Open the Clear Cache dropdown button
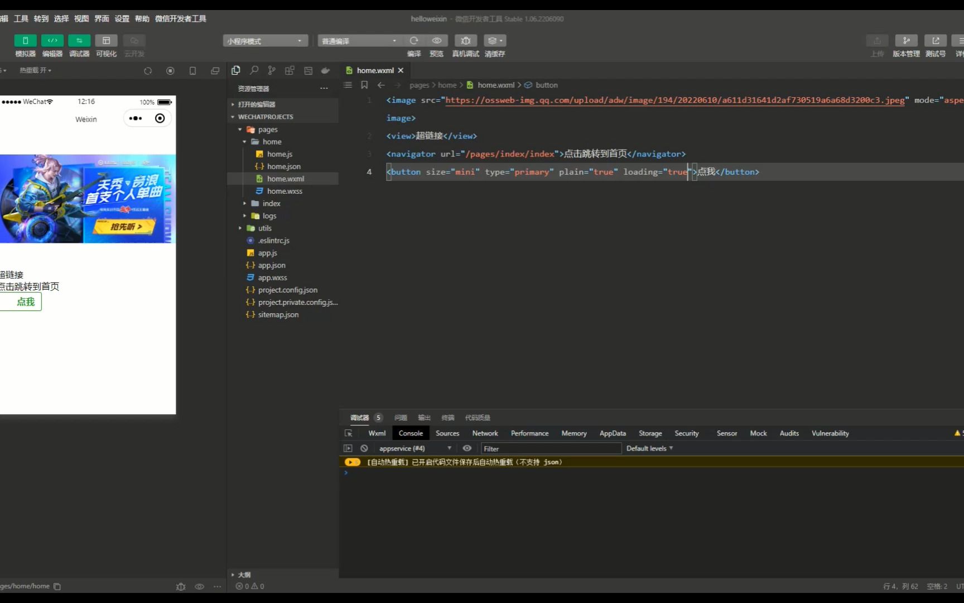This screenshot has height=603, width=964. pos(495,40)
